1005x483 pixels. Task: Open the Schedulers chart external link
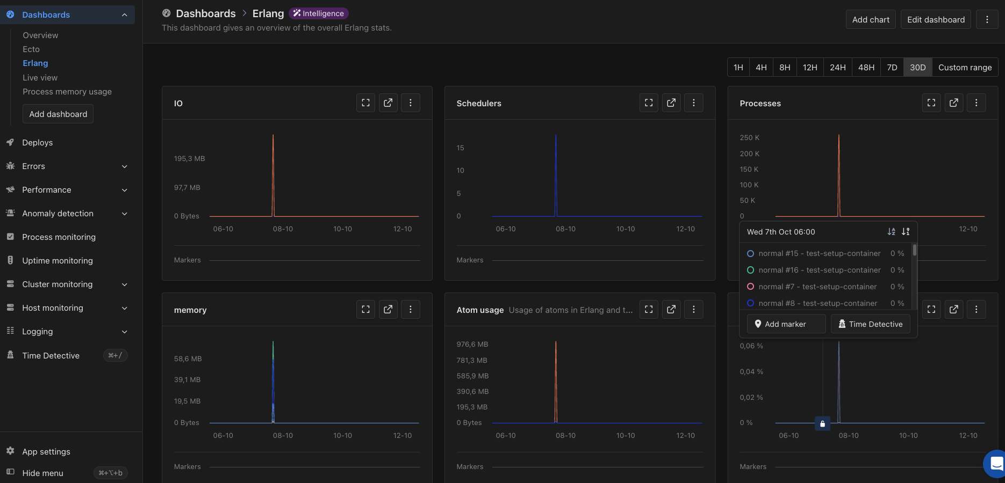pyautogui.click(x=671, y=103)
